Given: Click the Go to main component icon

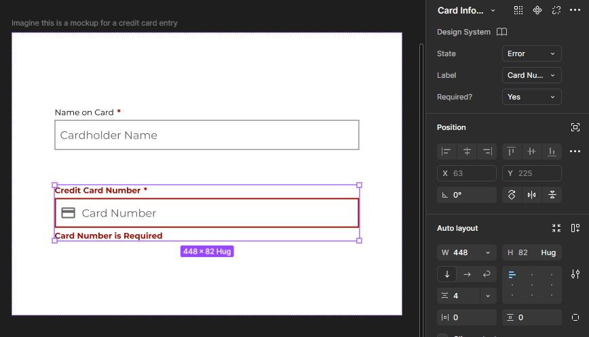Looking at the screenshot, I should [537, 10].
